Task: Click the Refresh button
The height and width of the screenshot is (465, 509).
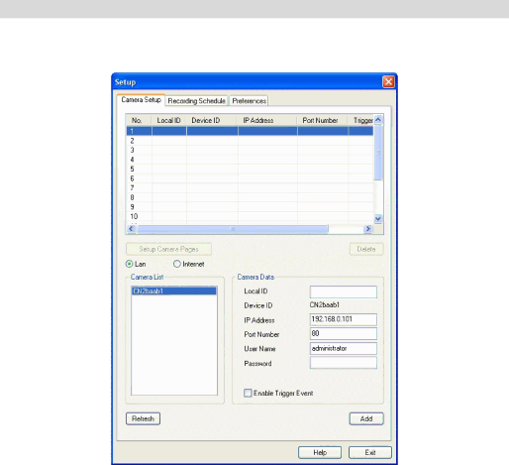Action: [x=143, y=418]
